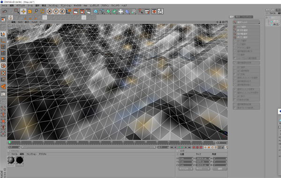This screenshot has width=281, height=178.
Task: Click the orange position key icon near timeline
Action: (205, 148)
